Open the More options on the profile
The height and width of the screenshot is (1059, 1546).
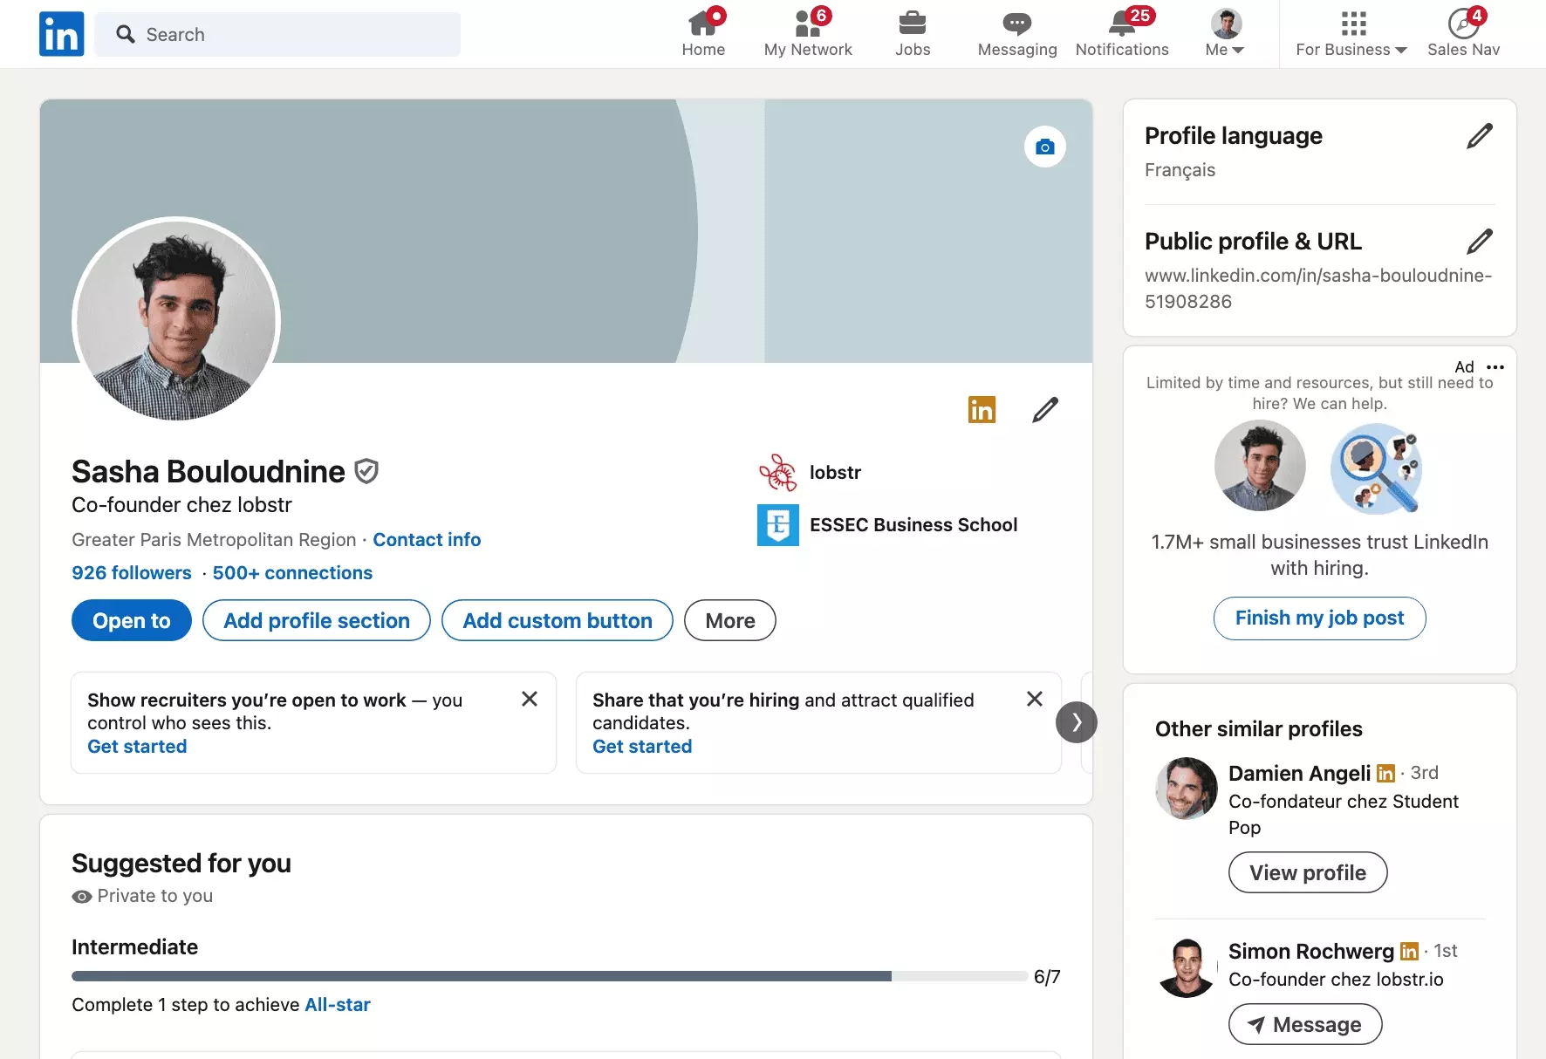(x=729, y=620)
